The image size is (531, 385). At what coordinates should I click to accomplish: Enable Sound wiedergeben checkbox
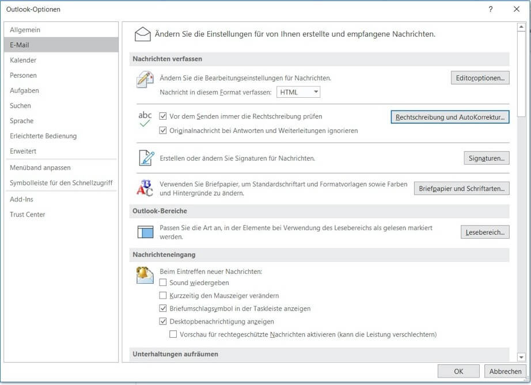pyautogui.click(x=163, y=283)
